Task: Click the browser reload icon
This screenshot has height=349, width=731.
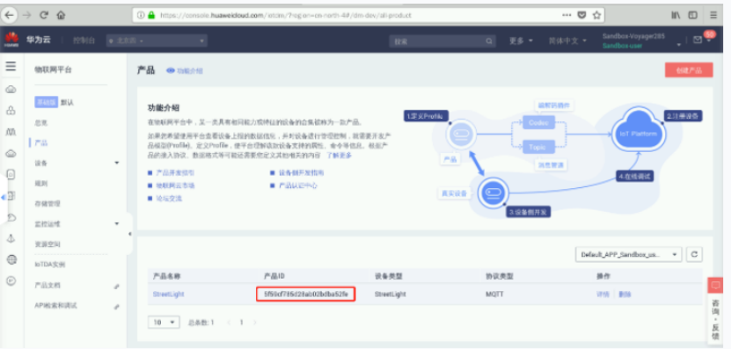Action: click(x=44, y=15)
